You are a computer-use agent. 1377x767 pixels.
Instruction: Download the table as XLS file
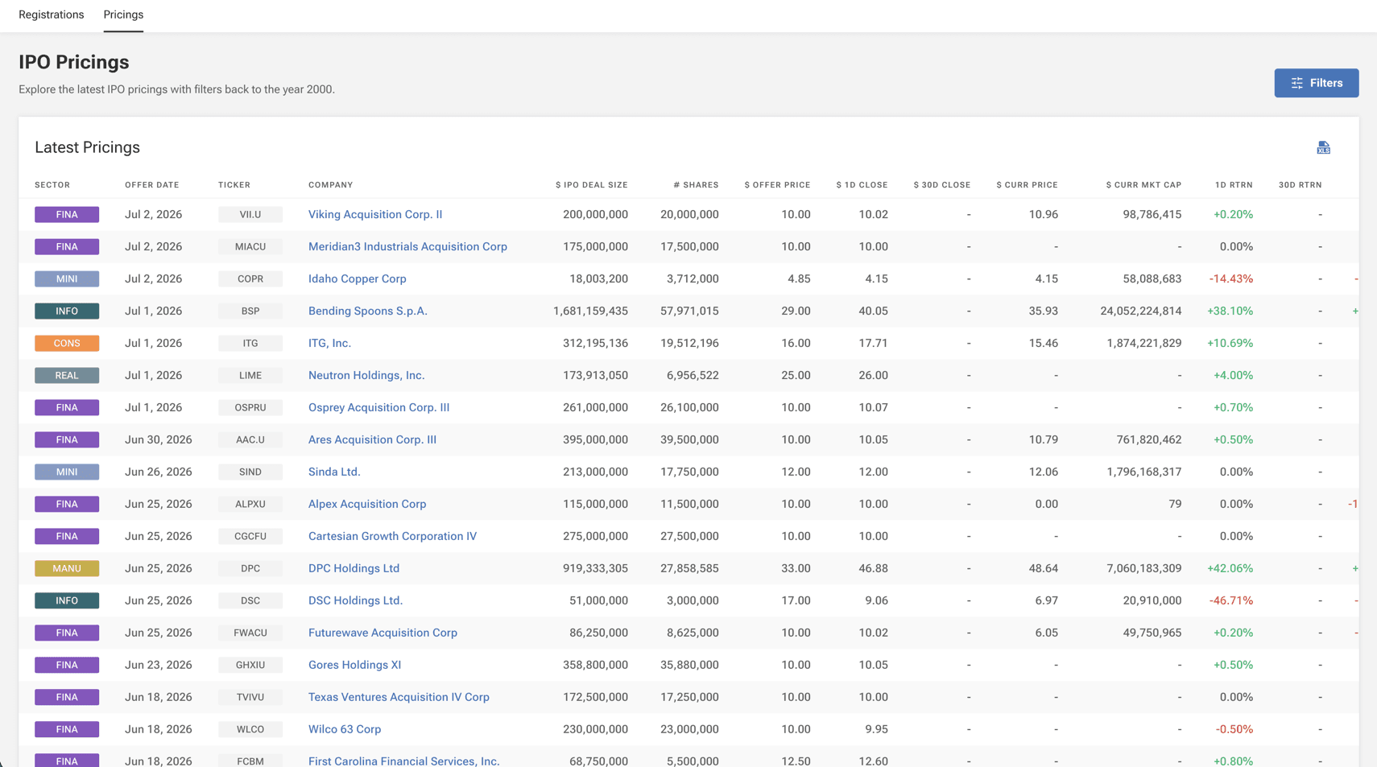(x=1323, y=147)
